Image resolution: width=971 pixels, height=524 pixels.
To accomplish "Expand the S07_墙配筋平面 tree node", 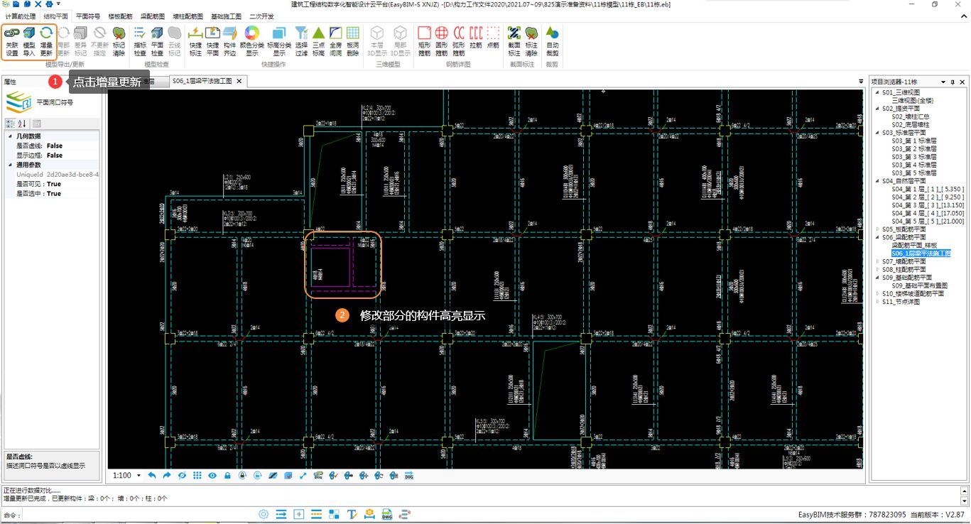I will pyautogui.click(x=878, y=262).
